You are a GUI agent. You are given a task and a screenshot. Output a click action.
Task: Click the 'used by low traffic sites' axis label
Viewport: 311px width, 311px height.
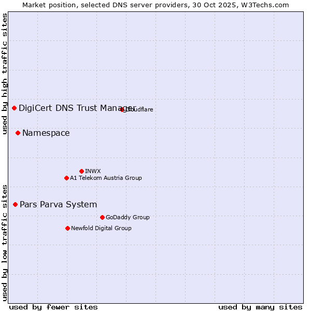[x=5, y=242]
